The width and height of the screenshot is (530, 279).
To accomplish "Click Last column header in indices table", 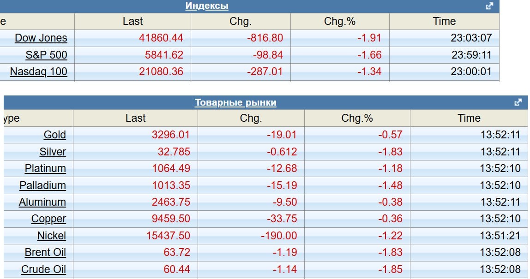I will (x=132, y=21).
